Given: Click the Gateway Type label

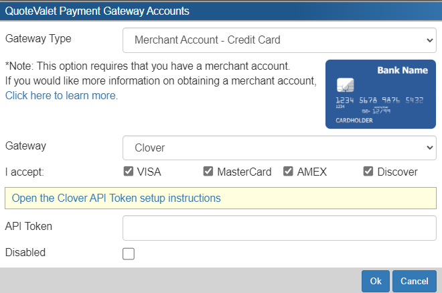Looking at the screenshot, I should click(38, 39).
